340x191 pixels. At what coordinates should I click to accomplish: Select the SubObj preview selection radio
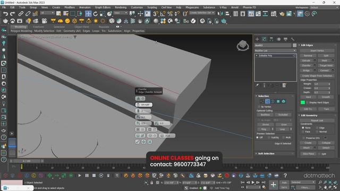click(x=269, y=137)
